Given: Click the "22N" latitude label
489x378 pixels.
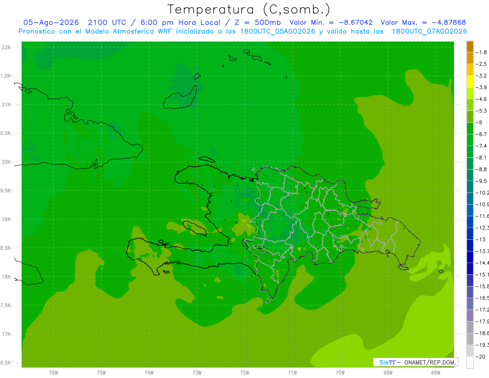Looking at the screenshot, I should [6, 47].
